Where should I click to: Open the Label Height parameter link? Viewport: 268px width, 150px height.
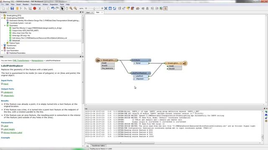click(9, 129)
